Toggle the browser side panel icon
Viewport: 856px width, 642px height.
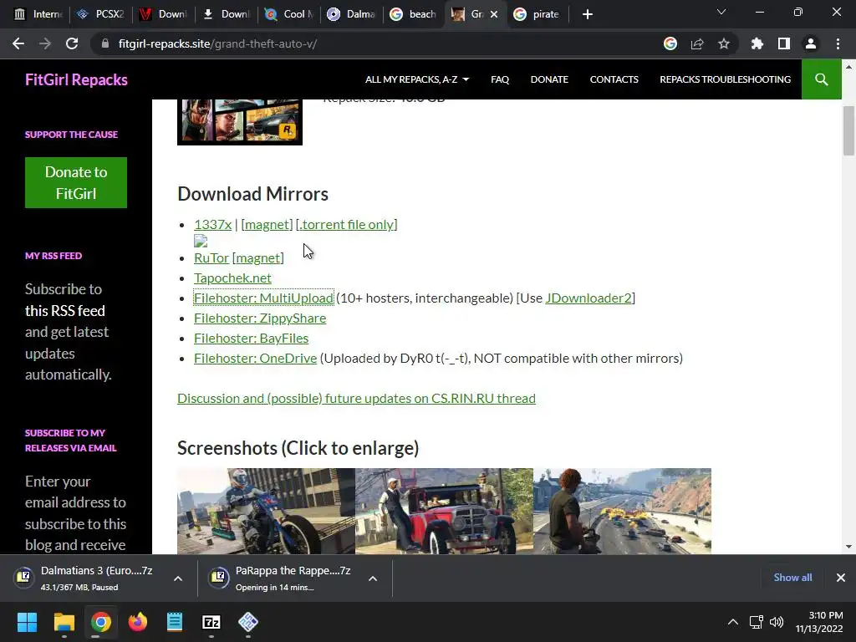tap(784, 43)
